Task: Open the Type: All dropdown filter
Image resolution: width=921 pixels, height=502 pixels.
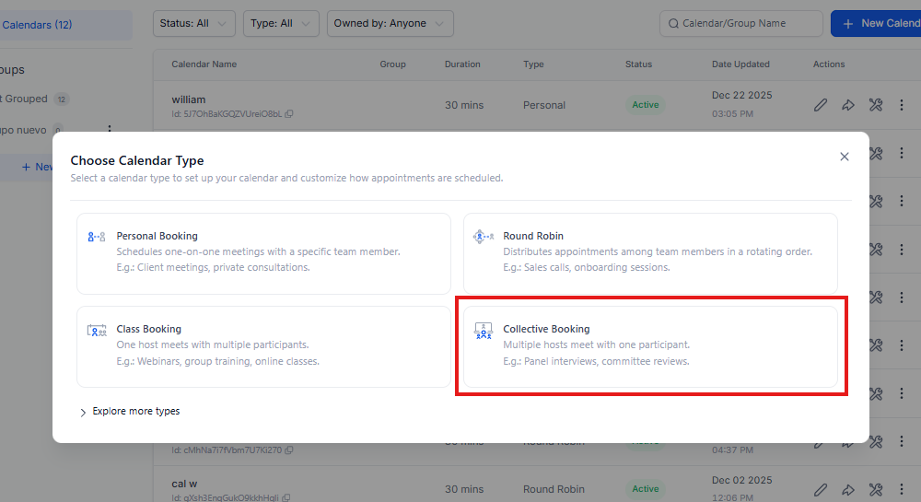Action: [281, 24]
